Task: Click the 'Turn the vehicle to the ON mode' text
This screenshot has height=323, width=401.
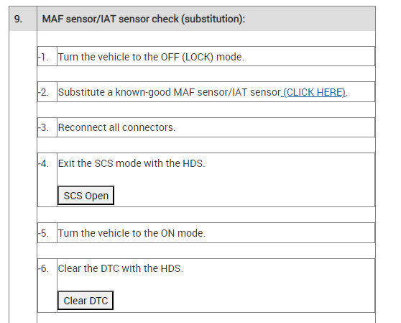Action: coord(132,233)
